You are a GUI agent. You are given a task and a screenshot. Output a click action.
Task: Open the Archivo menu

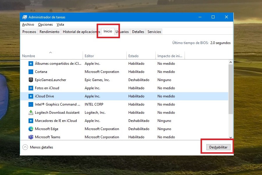(28, 24)
